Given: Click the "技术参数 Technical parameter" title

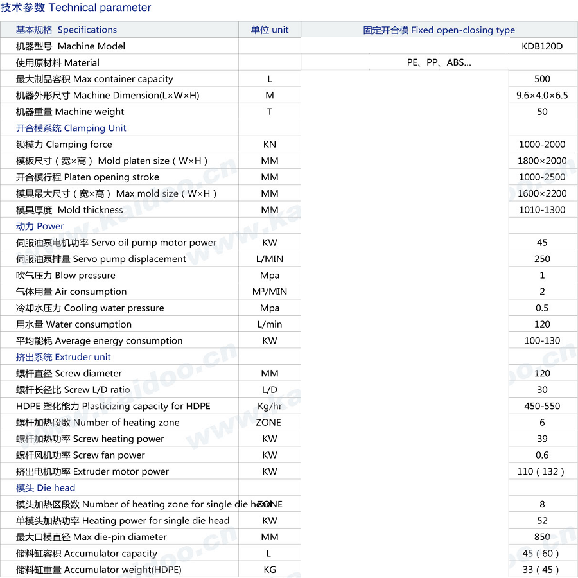Looking at the screenshot, I should click(x=76, y=7).
